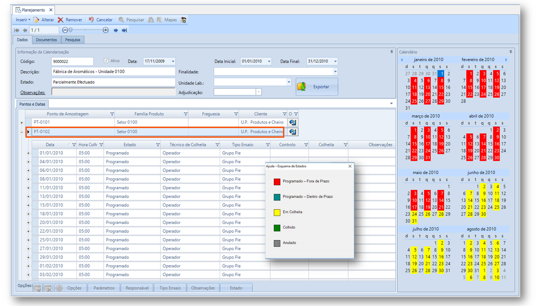
Task: Click the Observações bottom button
Action: pyautogui.click(x=203, y=288)
